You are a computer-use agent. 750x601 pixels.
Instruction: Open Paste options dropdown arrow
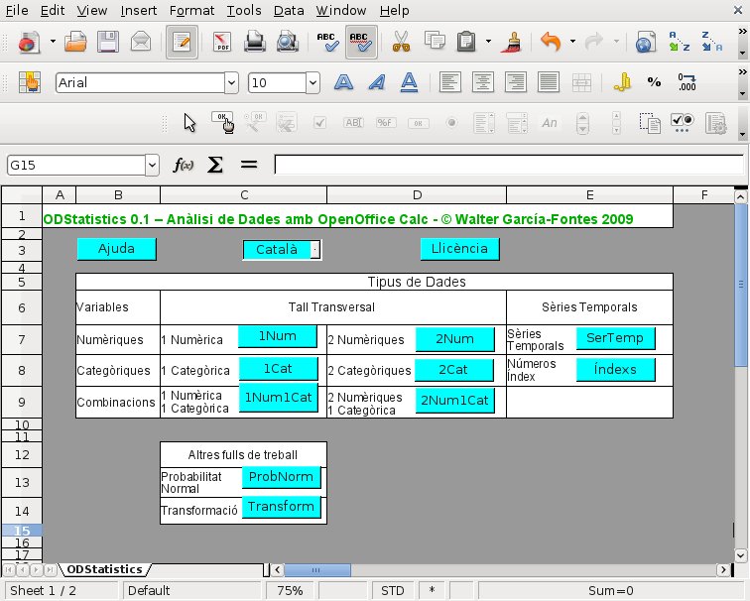(x=488, y=42)
